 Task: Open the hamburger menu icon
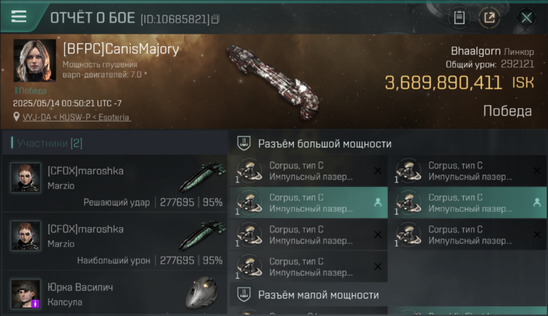tap(19, 16)
